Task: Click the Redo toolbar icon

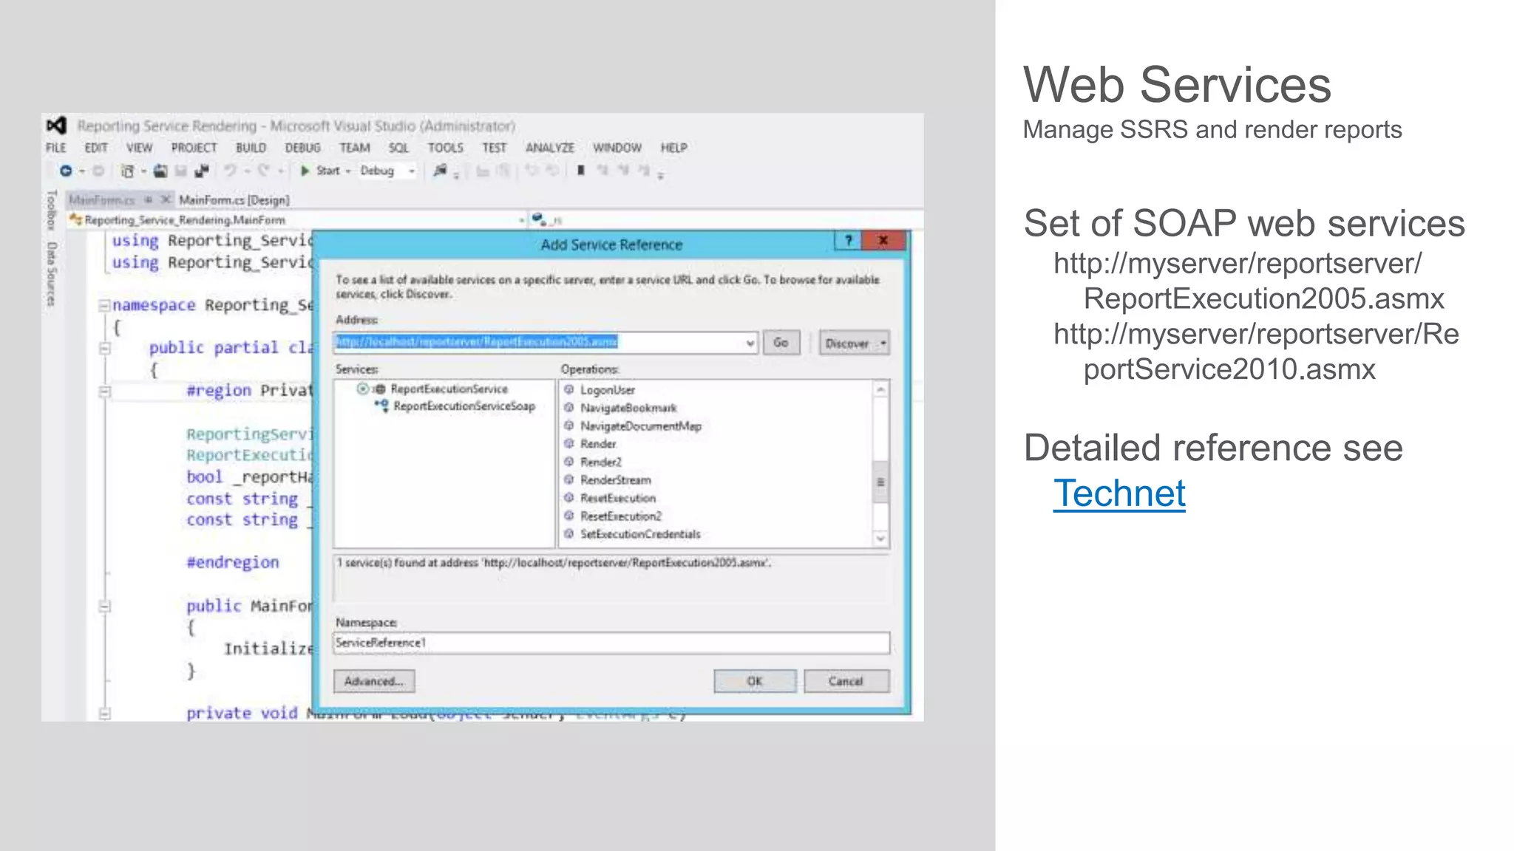Action: pyautogui.click(x=263, y=171)
